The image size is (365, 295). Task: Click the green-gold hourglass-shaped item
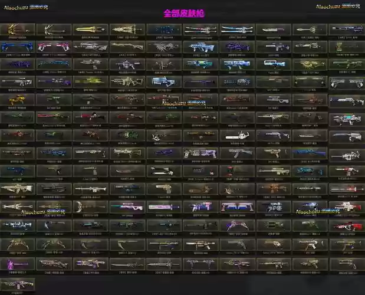(347, 47)
